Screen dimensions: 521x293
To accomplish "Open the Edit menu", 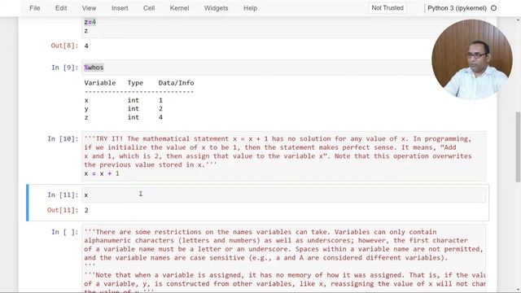I will [x=61, y=8].
